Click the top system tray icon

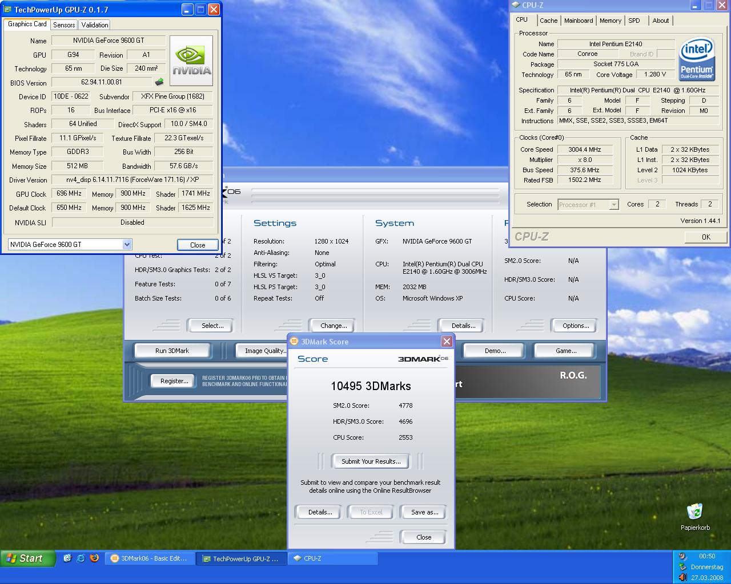click(x=682, y=556)
